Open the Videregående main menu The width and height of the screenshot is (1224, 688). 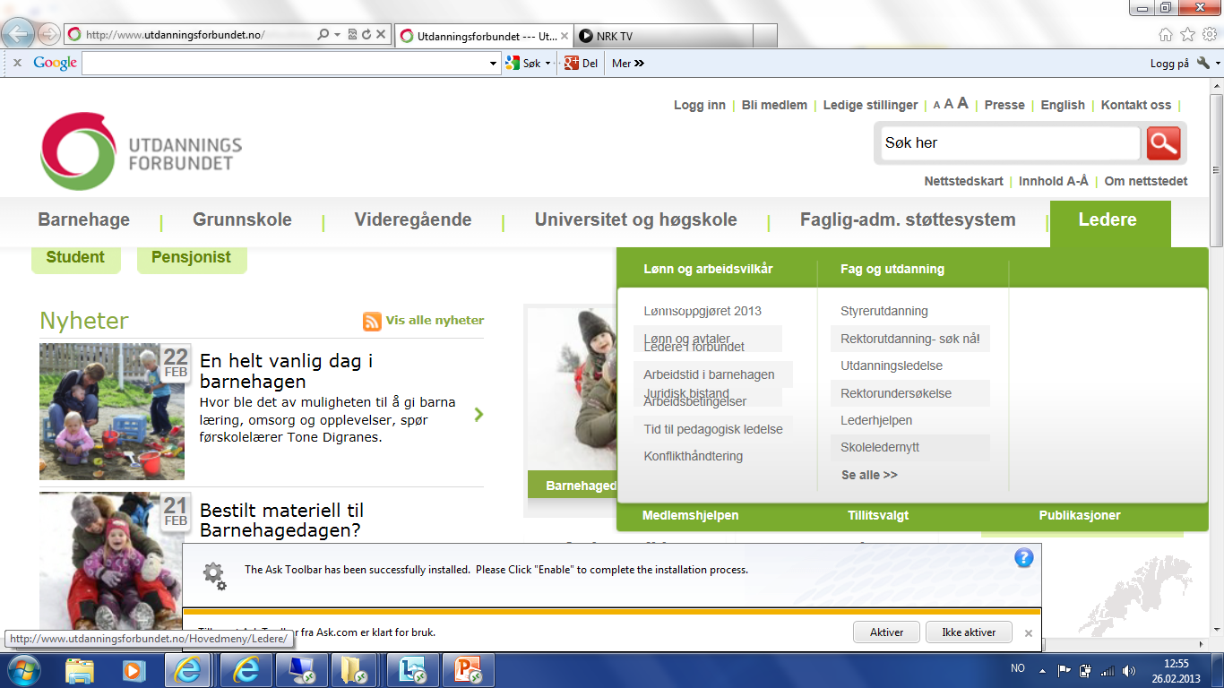point(413,220)
